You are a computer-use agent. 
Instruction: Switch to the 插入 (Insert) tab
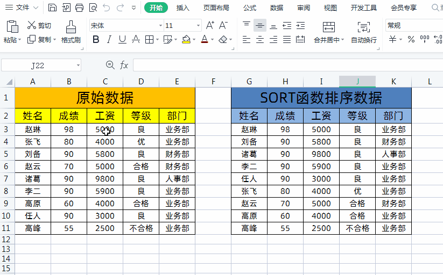pos(183,8)
